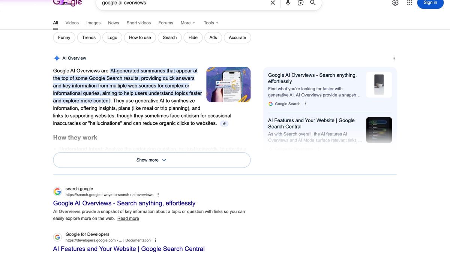Image resolution: width=450 pixels, height=253 pixels.
Task: Expand AI Overview with Show more
Action: (151, 160)
